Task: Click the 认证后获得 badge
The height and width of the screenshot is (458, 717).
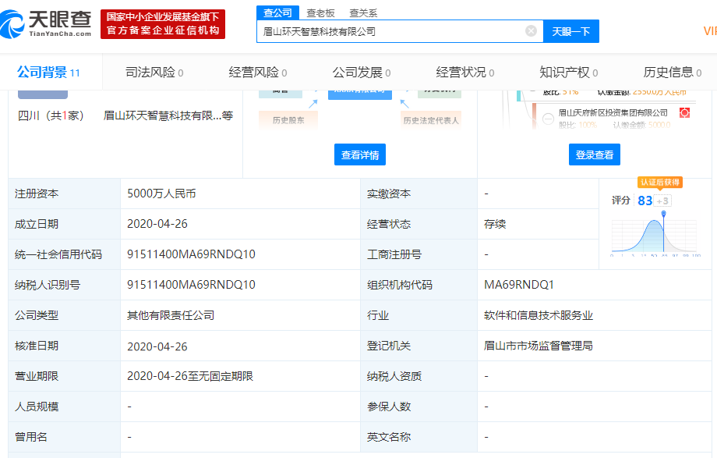Action: point(660,183)
